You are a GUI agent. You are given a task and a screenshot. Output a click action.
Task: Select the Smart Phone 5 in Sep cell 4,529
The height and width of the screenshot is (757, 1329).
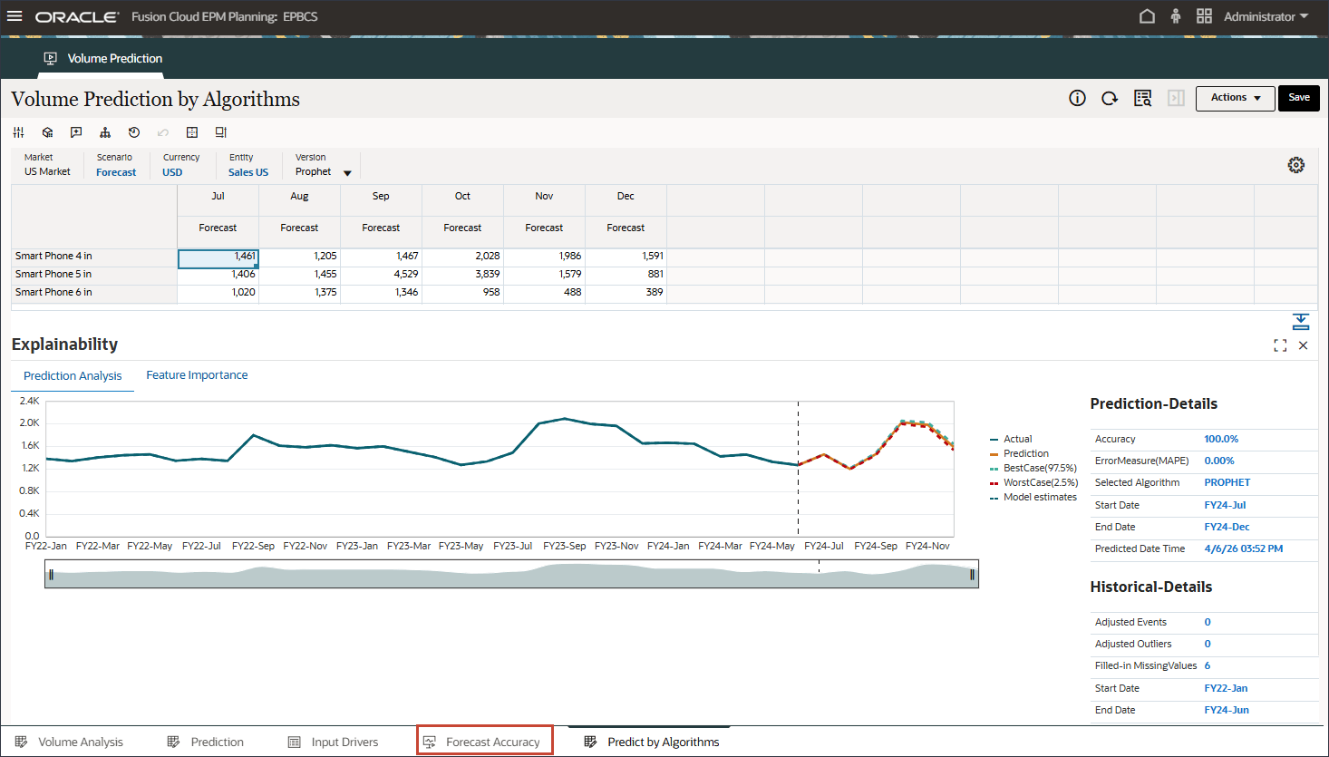point(382,274)
